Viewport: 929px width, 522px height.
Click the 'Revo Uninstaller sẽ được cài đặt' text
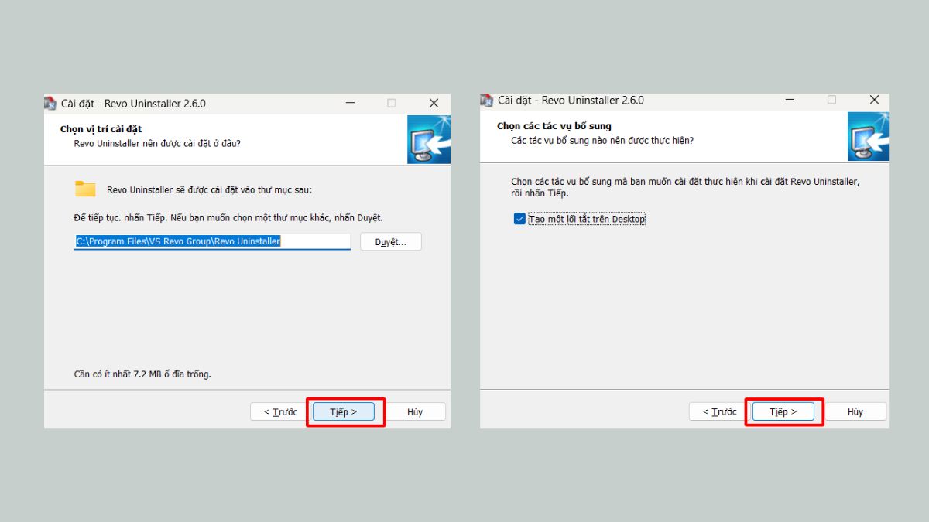point(209,189)
